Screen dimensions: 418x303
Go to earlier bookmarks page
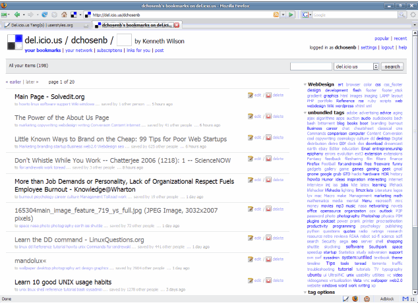pyautogui.click(x=13, y=82)
